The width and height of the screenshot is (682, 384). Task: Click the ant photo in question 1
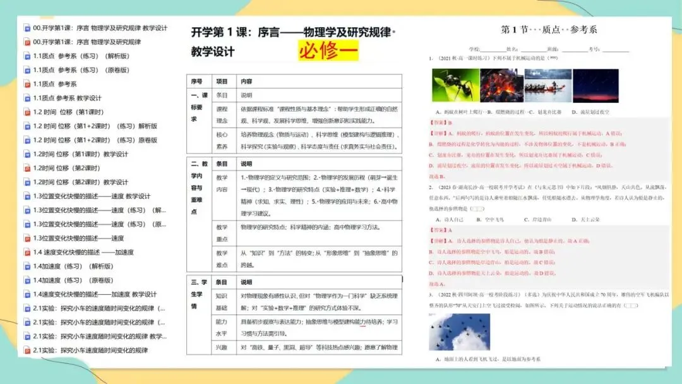point(455,85)
